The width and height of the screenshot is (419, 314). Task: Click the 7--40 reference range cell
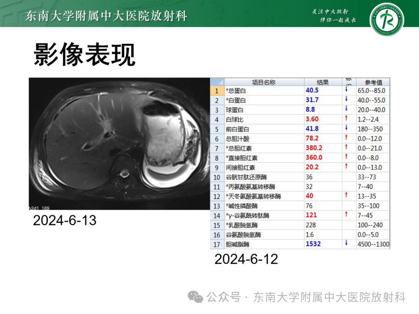pos(373,187)
